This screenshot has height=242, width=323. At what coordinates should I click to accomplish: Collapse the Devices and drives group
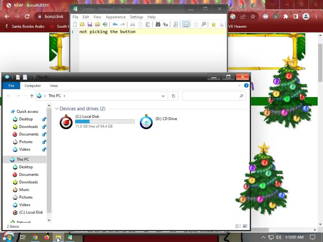click(x=57, y=109)
